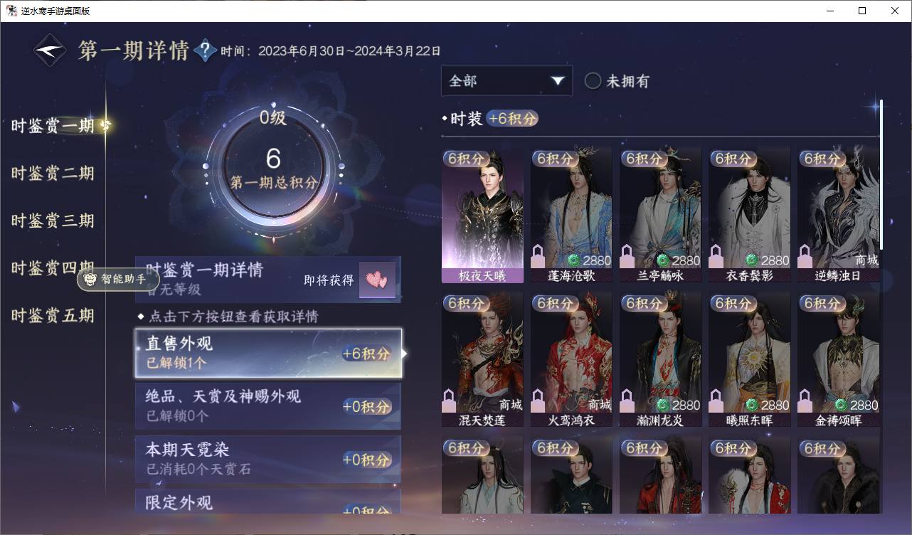Click the jade coin icon on 兰亭觞咏
The image size is (912, 535).
click(662, 260)
